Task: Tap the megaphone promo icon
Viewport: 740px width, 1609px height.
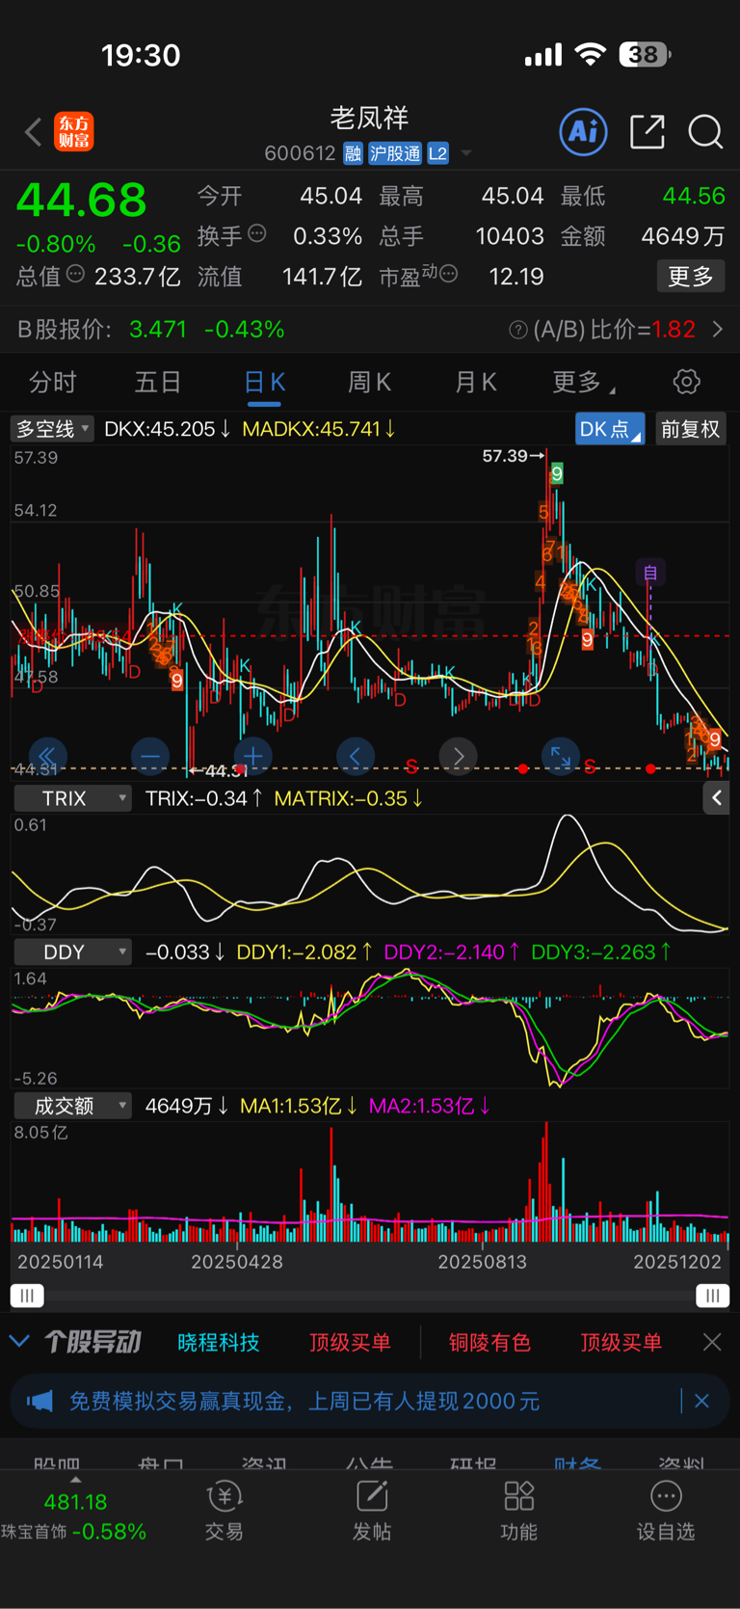Action: click(x=40, y=1401)
